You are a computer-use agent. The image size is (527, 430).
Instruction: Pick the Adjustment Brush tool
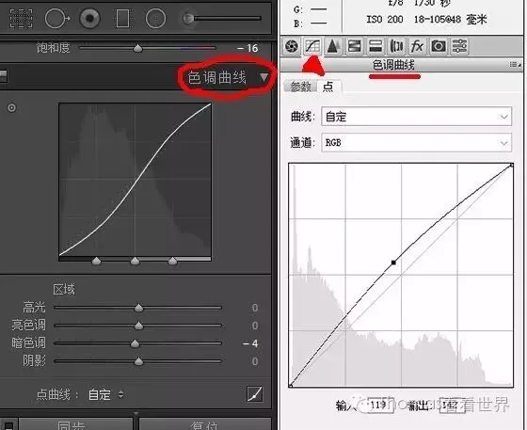click(x=222, y=18)
